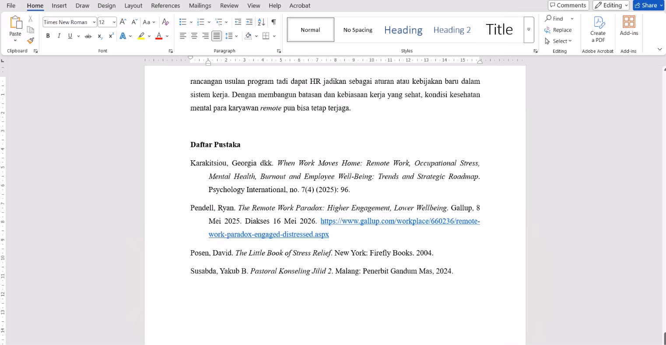Decrease font size with shrink icon

[134, 22]
